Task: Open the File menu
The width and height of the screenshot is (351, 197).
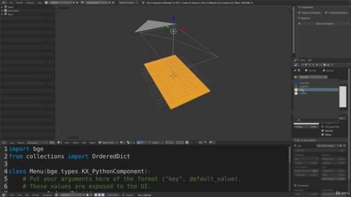Action: [11, 3]
